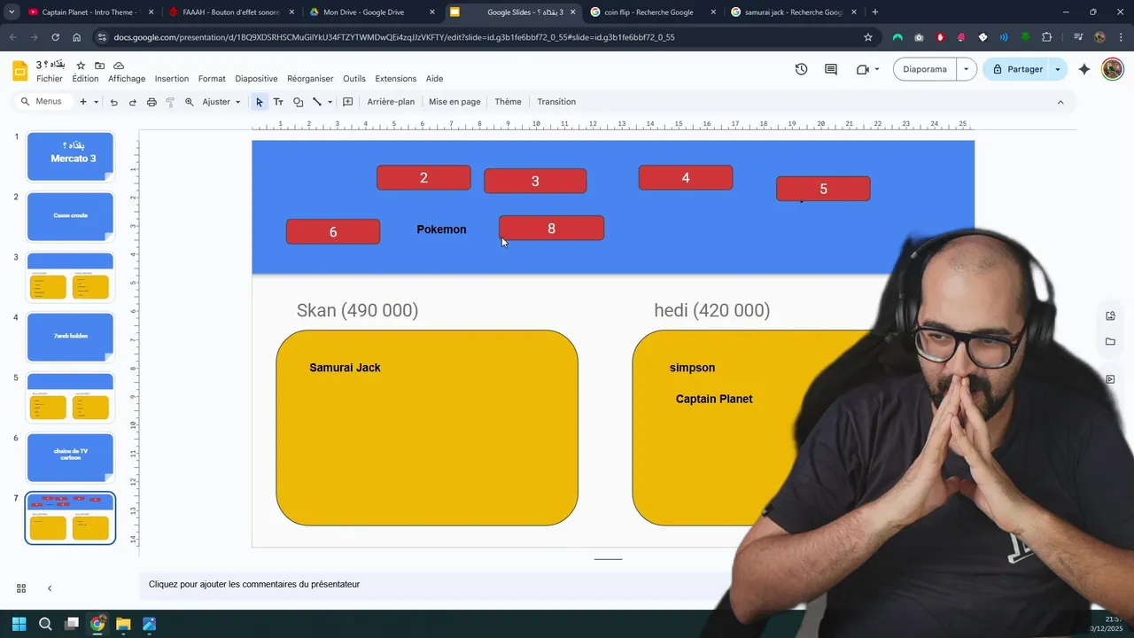Click the video camera meeting icon
This screenshot has width=1134, height=638.
click(862, 69)
